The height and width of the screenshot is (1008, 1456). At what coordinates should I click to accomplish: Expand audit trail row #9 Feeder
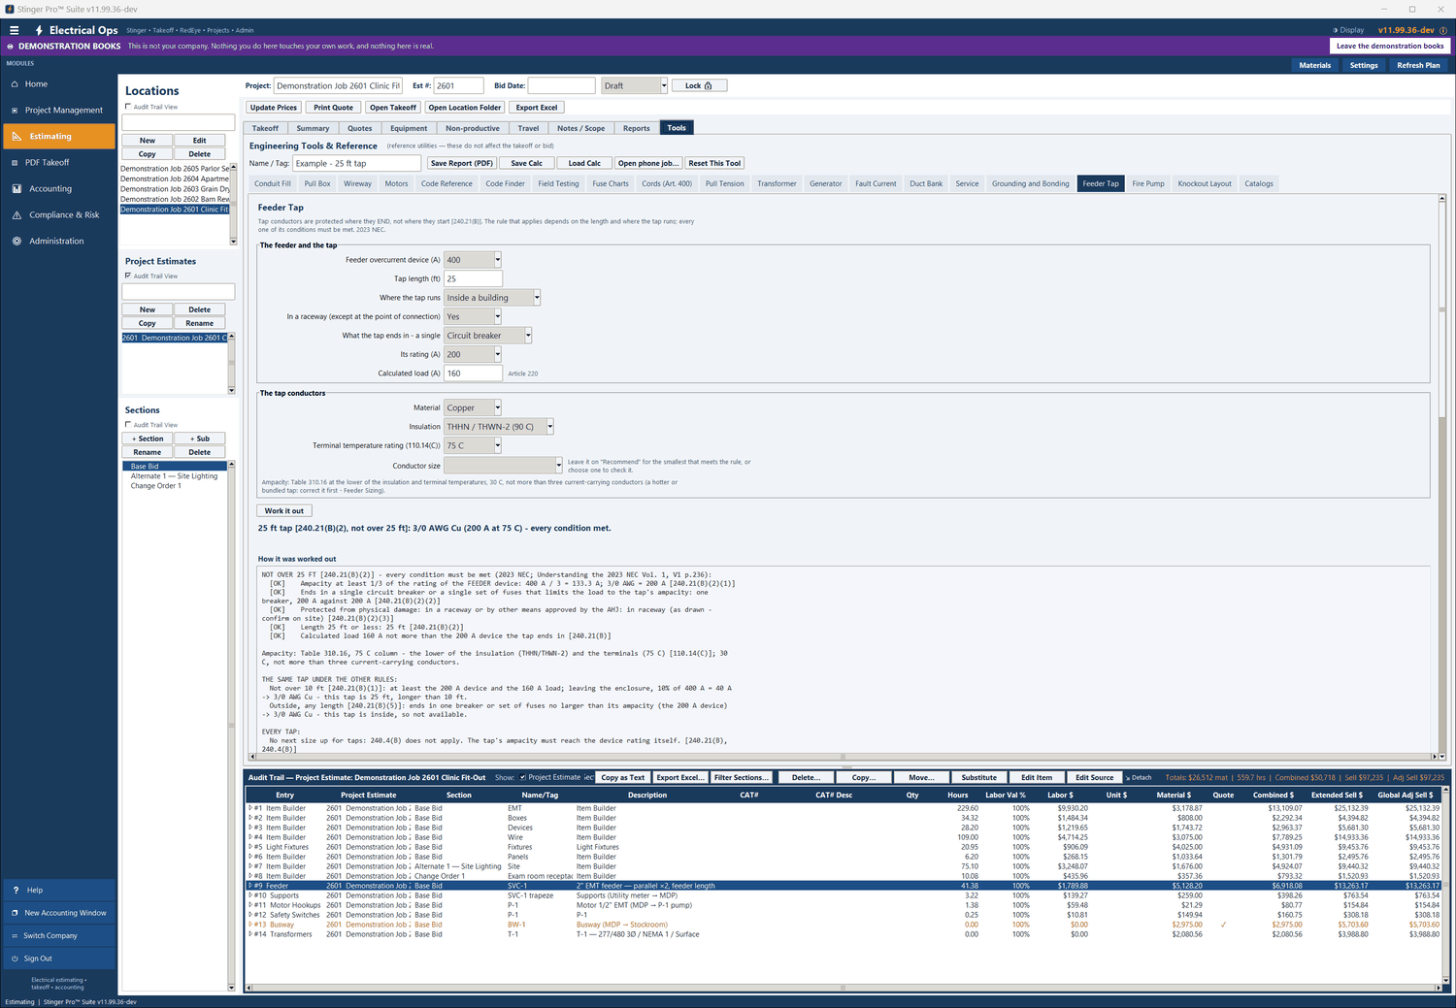pos(250,886)
